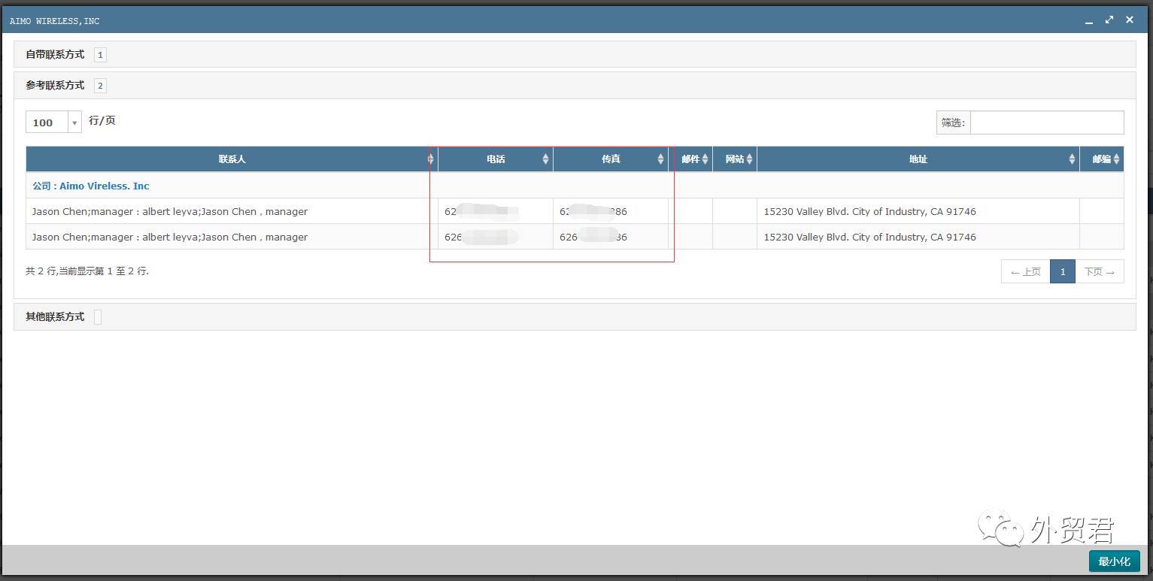
Task: Click the count badge 1 beside 自带联系方式
Action: (100, 55)
